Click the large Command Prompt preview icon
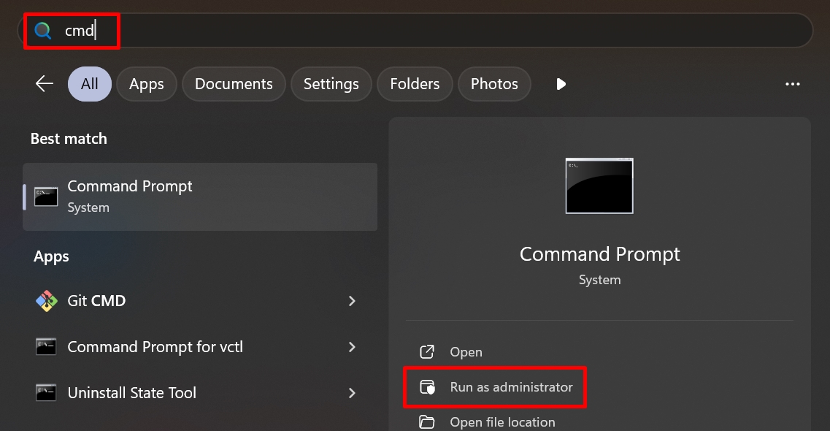Image resolution: width=830 pixels, height=431 pixels. point(599,186)
